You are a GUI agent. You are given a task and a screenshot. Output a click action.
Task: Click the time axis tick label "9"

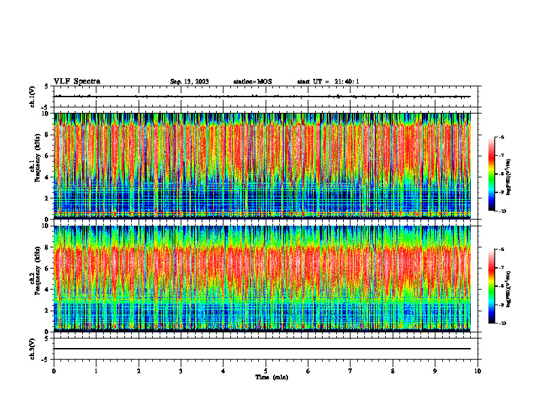[x=435, y=371]
